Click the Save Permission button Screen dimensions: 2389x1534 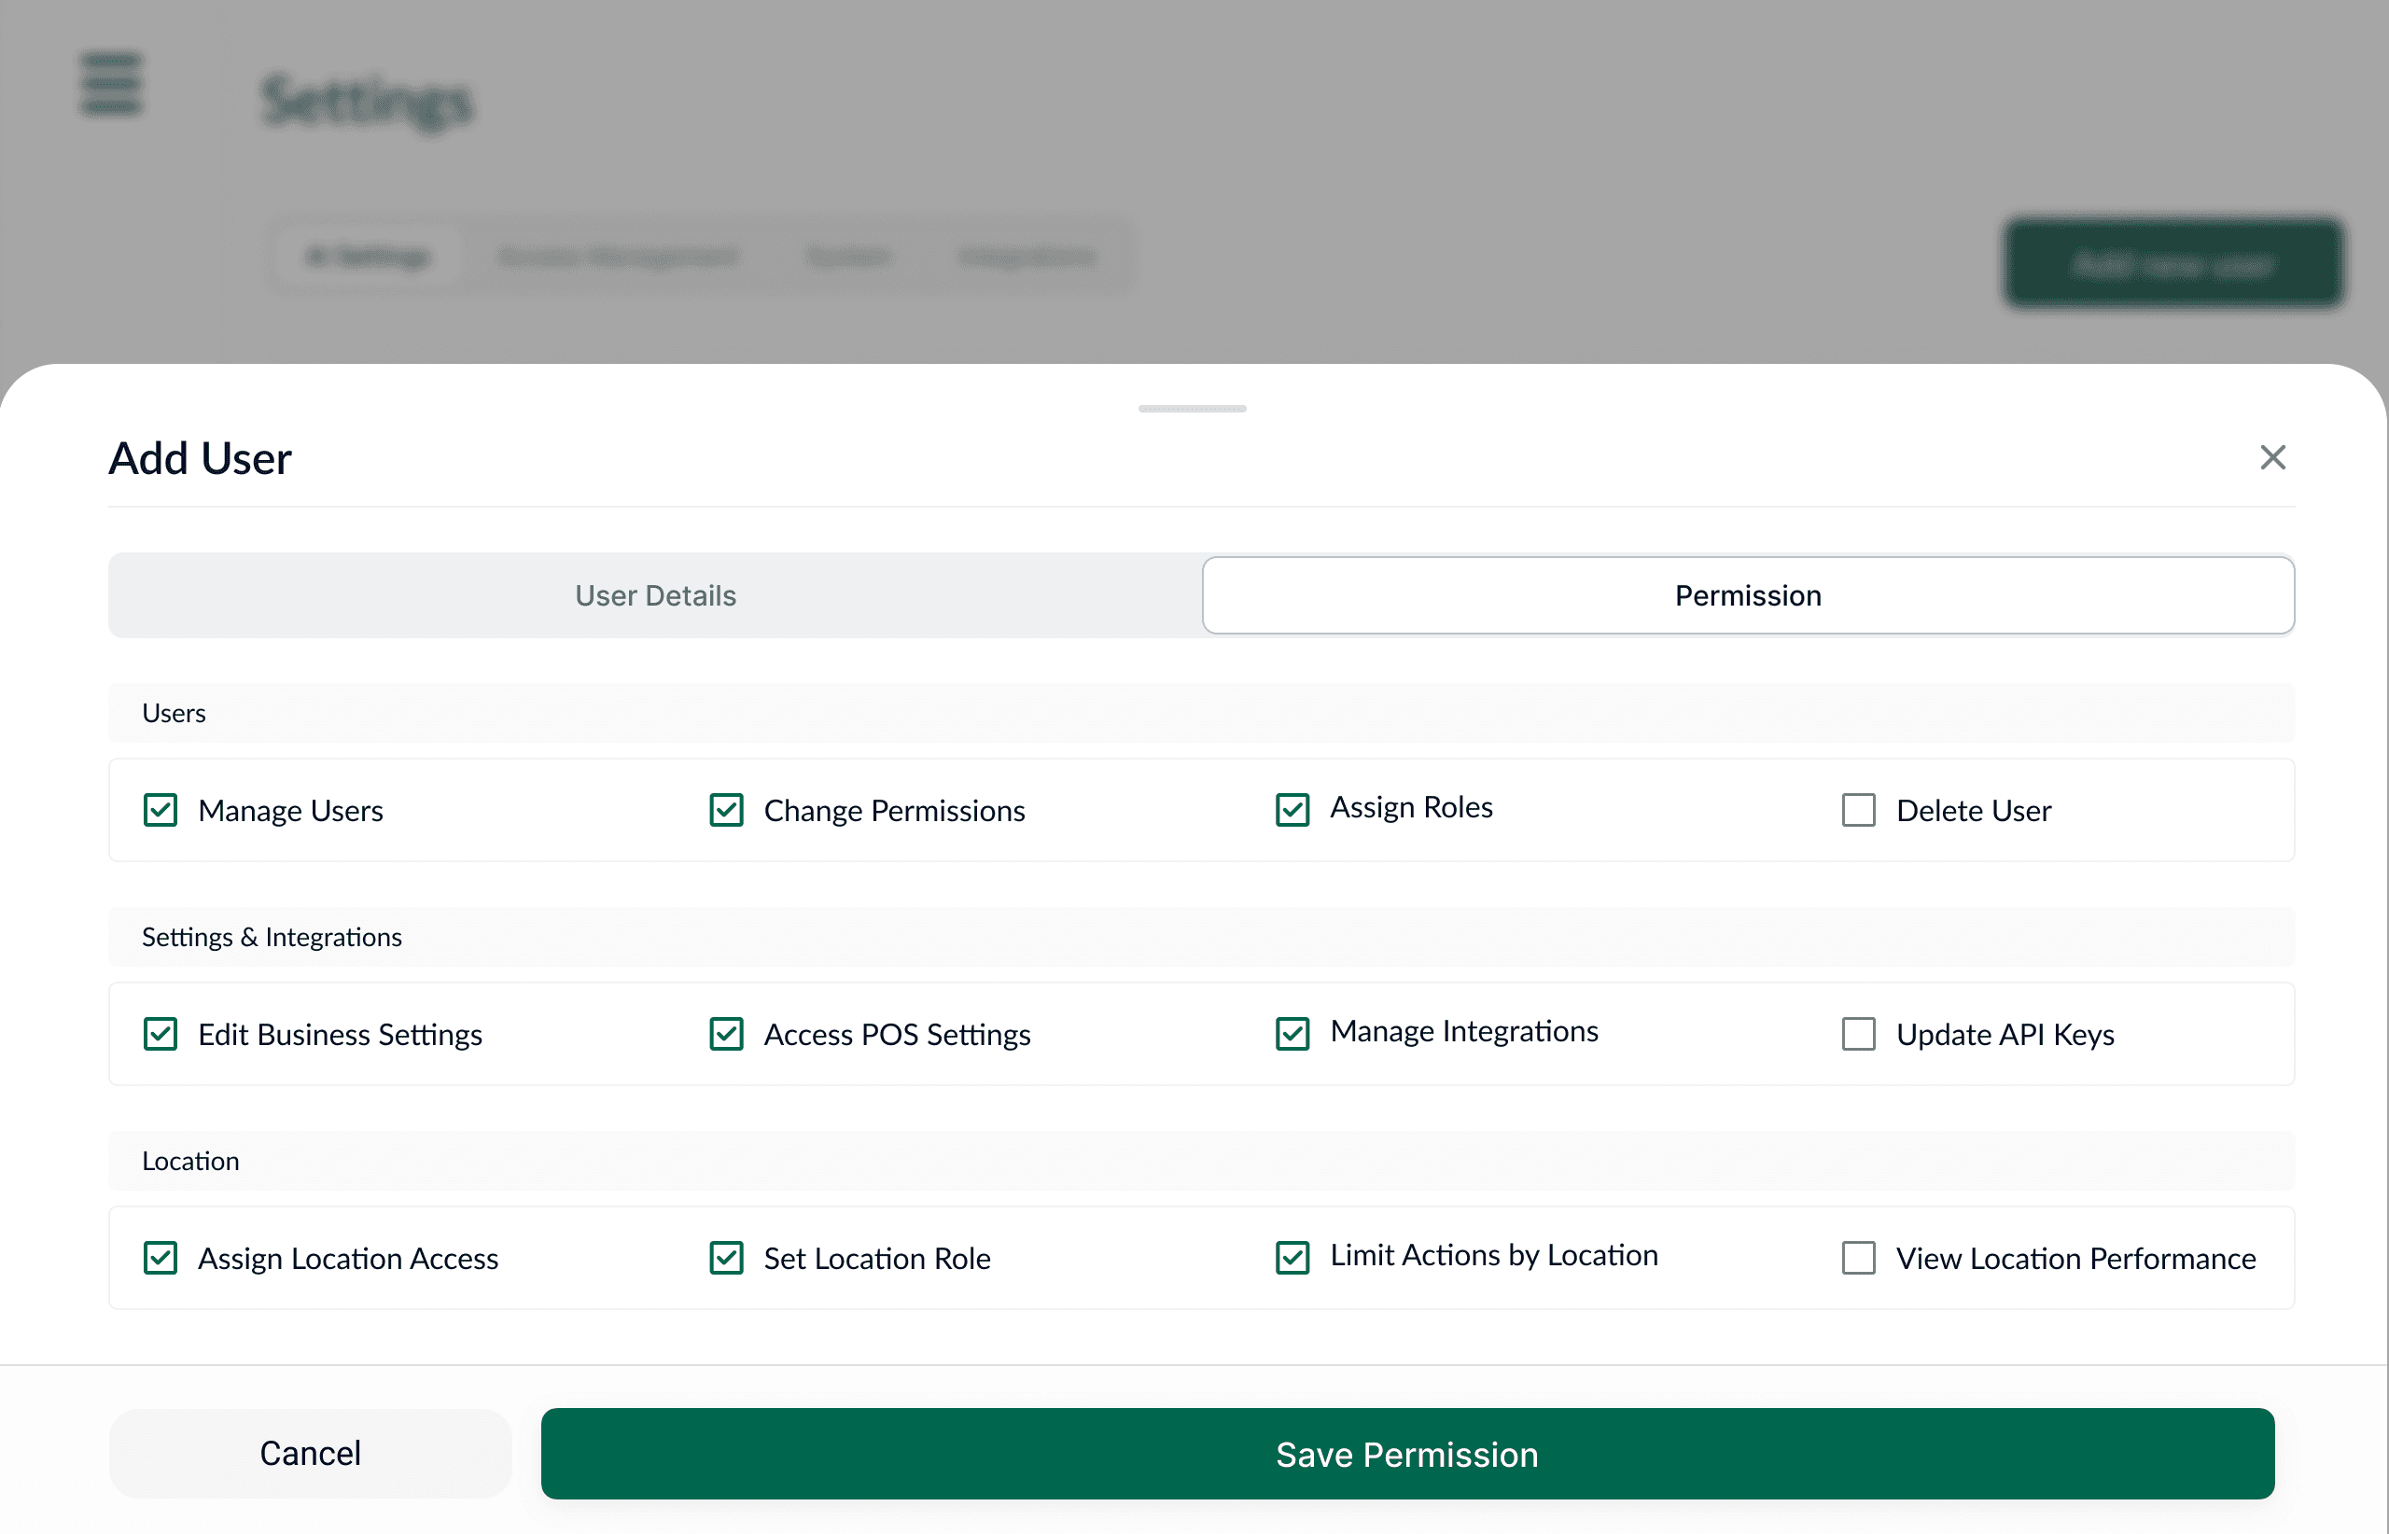point(1406,1454)
